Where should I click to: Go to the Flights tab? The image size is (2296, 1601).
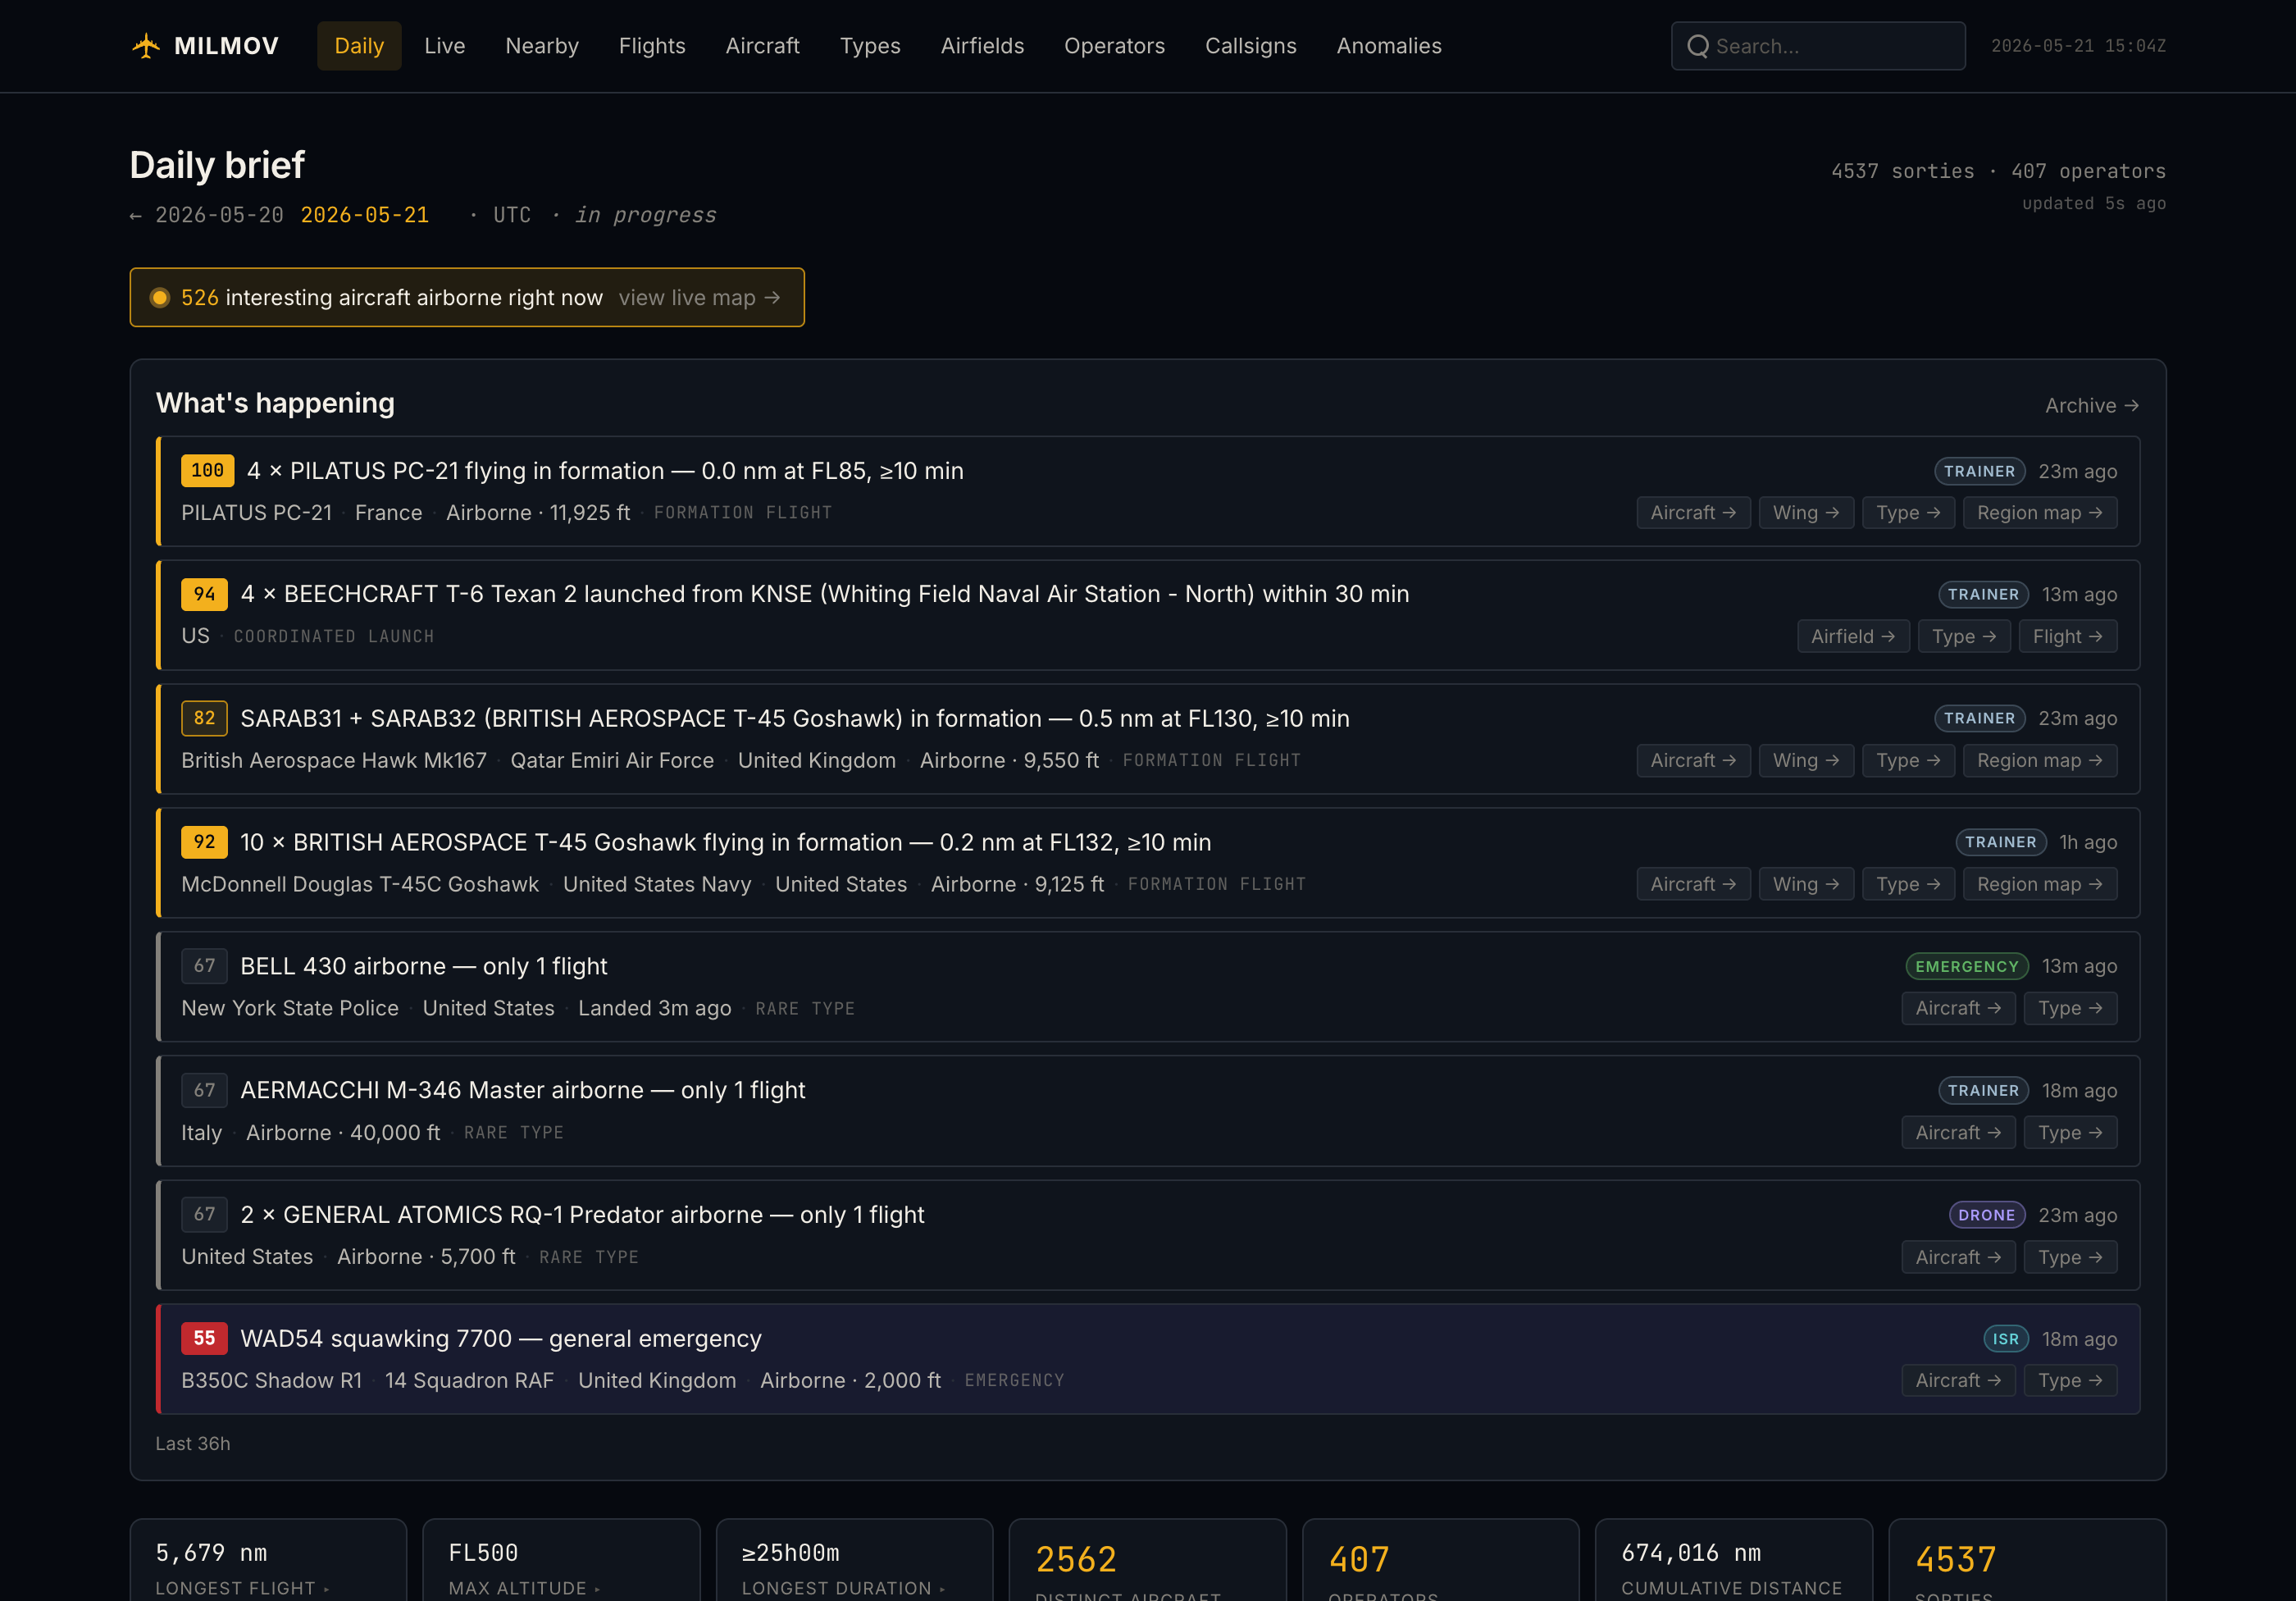[x=652, y=46]
